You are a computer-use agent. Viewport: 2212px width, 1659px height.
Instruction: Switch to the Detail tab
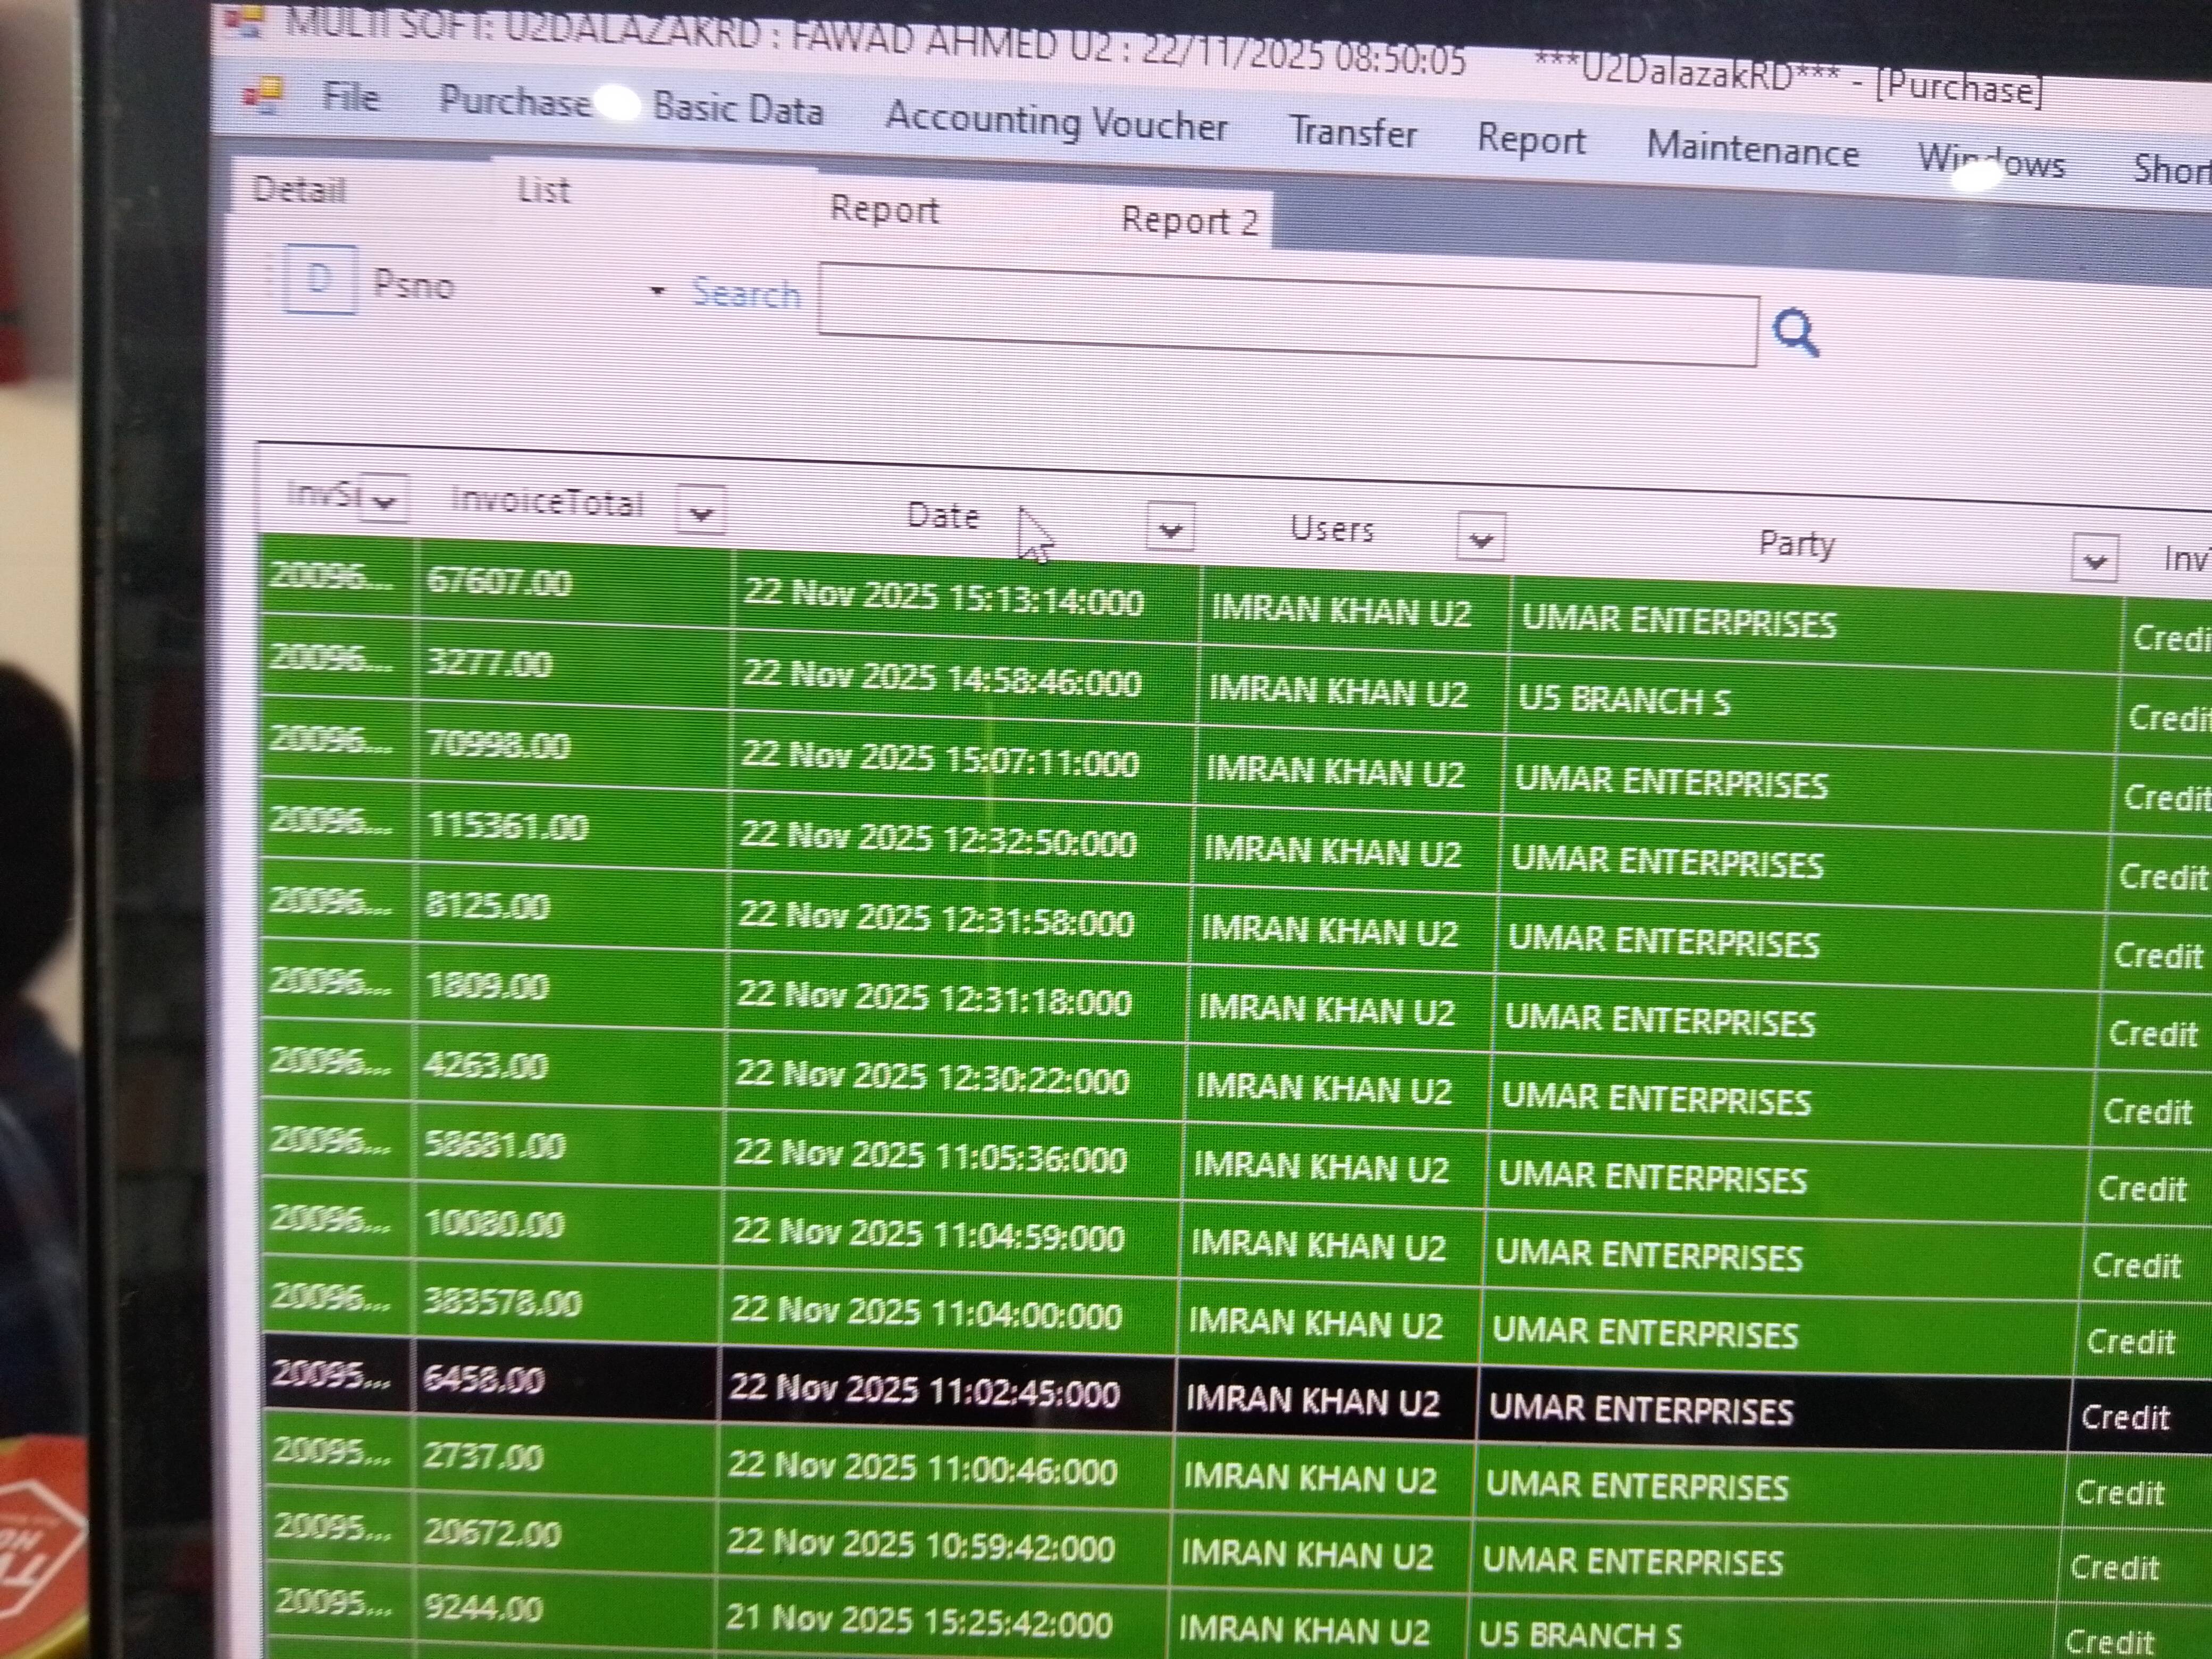[299, 189]
